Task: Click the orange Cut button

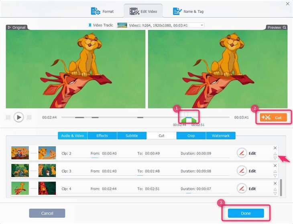Action: point(273,117)
